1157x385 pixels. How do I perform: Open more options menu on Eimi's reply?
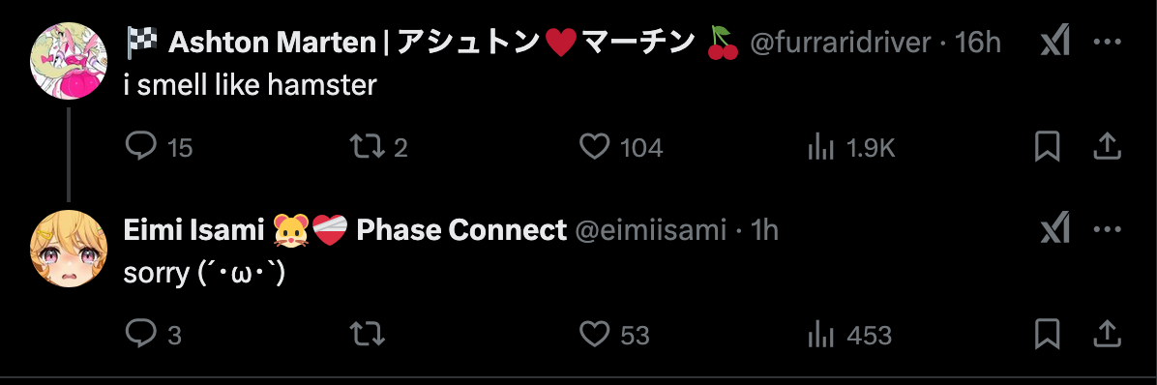click(1108, 230)
